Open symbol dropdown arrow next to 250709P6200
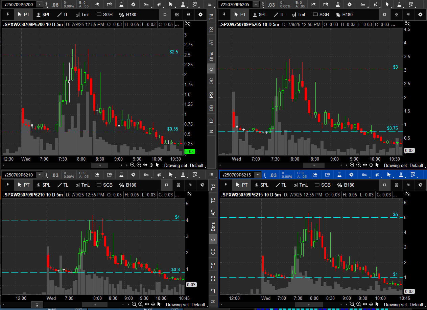This screenshot has height=310, width=427. [x=39, y=4]
